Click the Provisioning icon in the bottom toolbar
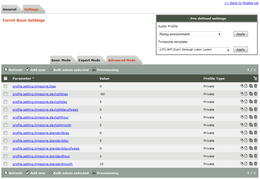 [94, 173]
